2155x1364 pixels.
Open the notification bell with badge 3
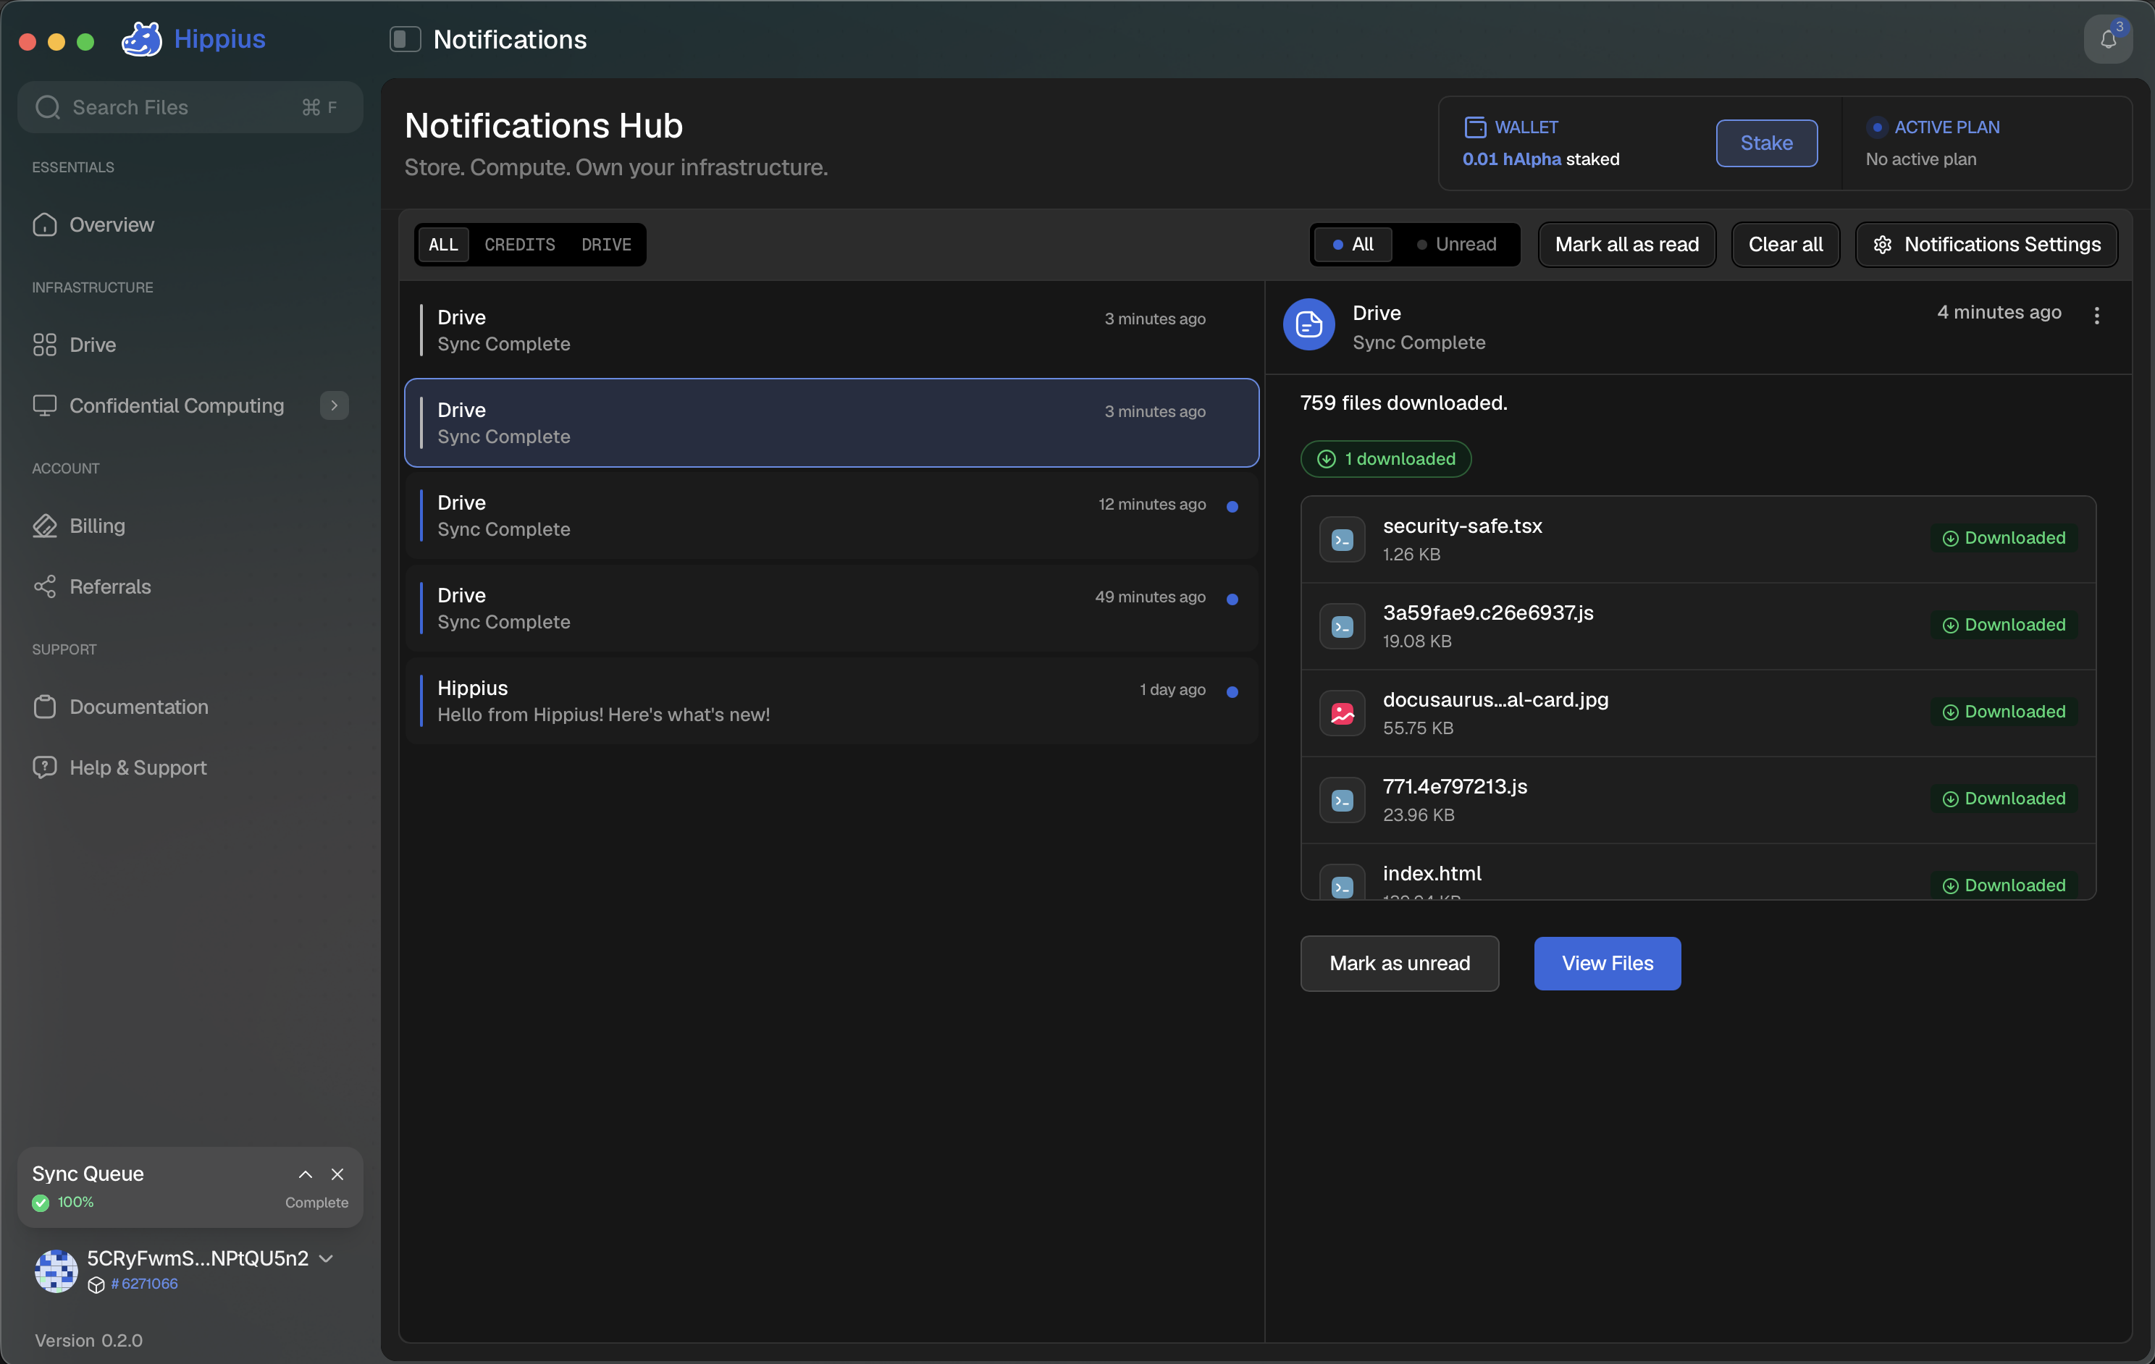[2107, 39]
